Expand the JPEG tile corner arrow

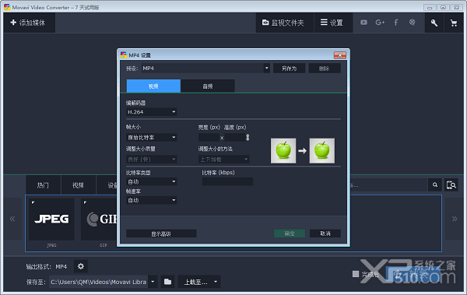pyautogui.click(x=33, y=202)
